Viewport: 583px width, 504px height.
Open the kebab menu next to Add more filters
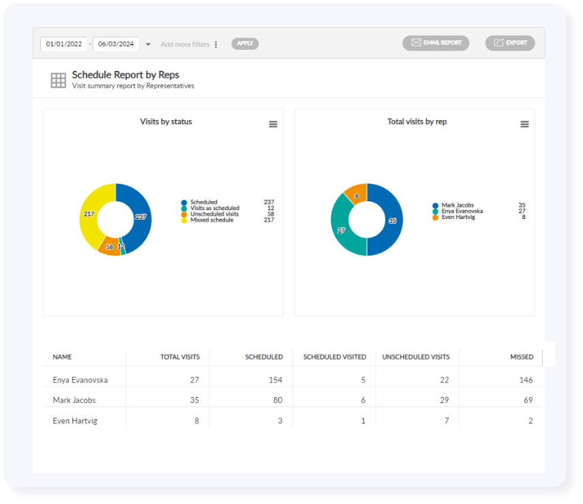pyautogui.click(x=215, y=44)
